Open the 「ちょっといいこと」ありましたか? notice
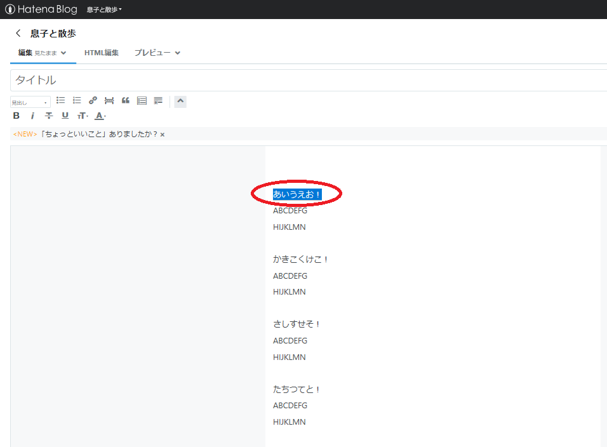 coord(99,135)
